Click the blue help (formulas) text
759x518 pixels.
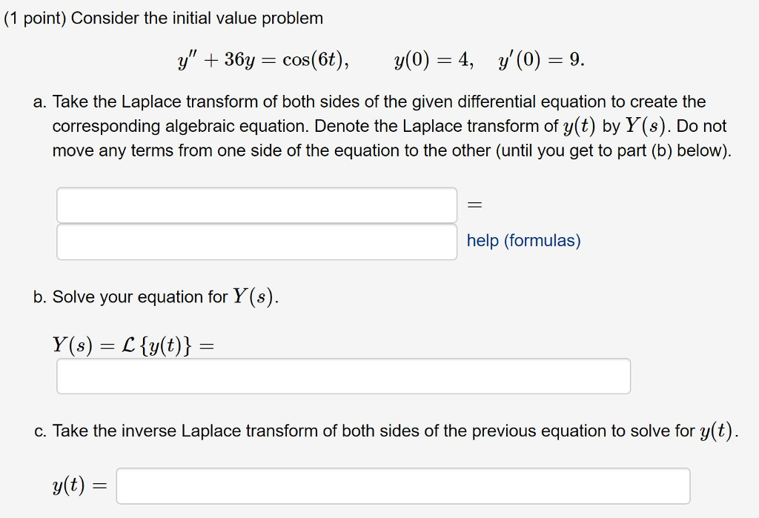522,240
